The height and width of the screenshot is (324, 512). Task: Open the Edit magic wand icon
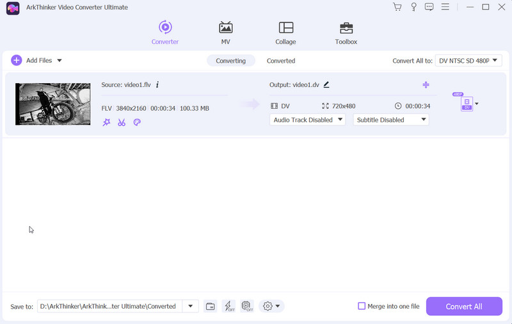[x=106, y=122]
